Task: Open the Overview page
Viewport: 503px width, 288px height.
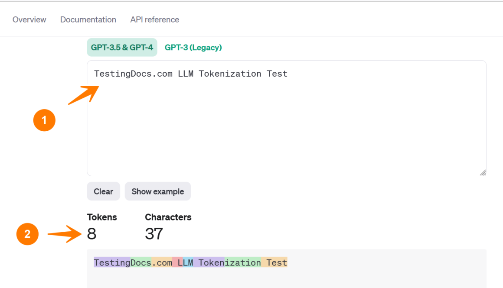Action: pos(29,19)
